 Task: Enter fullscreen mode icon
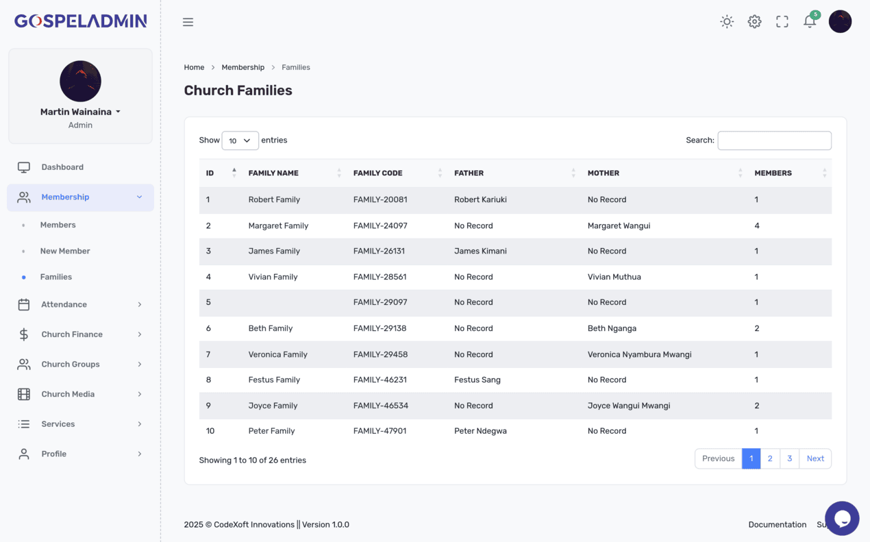pyautogui.click(x=782, y=22)
